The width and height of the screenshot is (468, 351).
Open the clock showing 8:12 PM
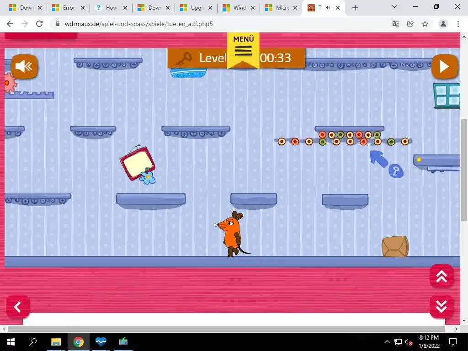point(429,342)
